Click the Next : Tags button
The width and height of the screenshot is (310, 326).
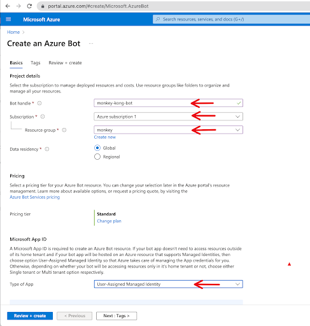pyautogui.click(x=116, y=316)
